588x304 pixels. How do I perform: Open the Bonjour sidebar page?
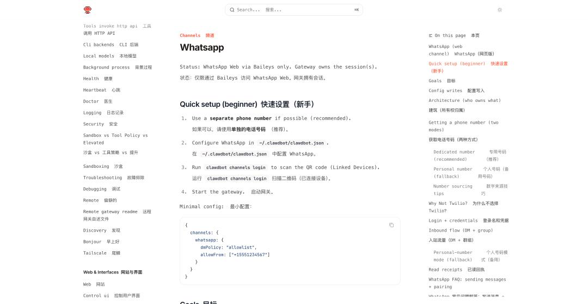coord(101,241)
